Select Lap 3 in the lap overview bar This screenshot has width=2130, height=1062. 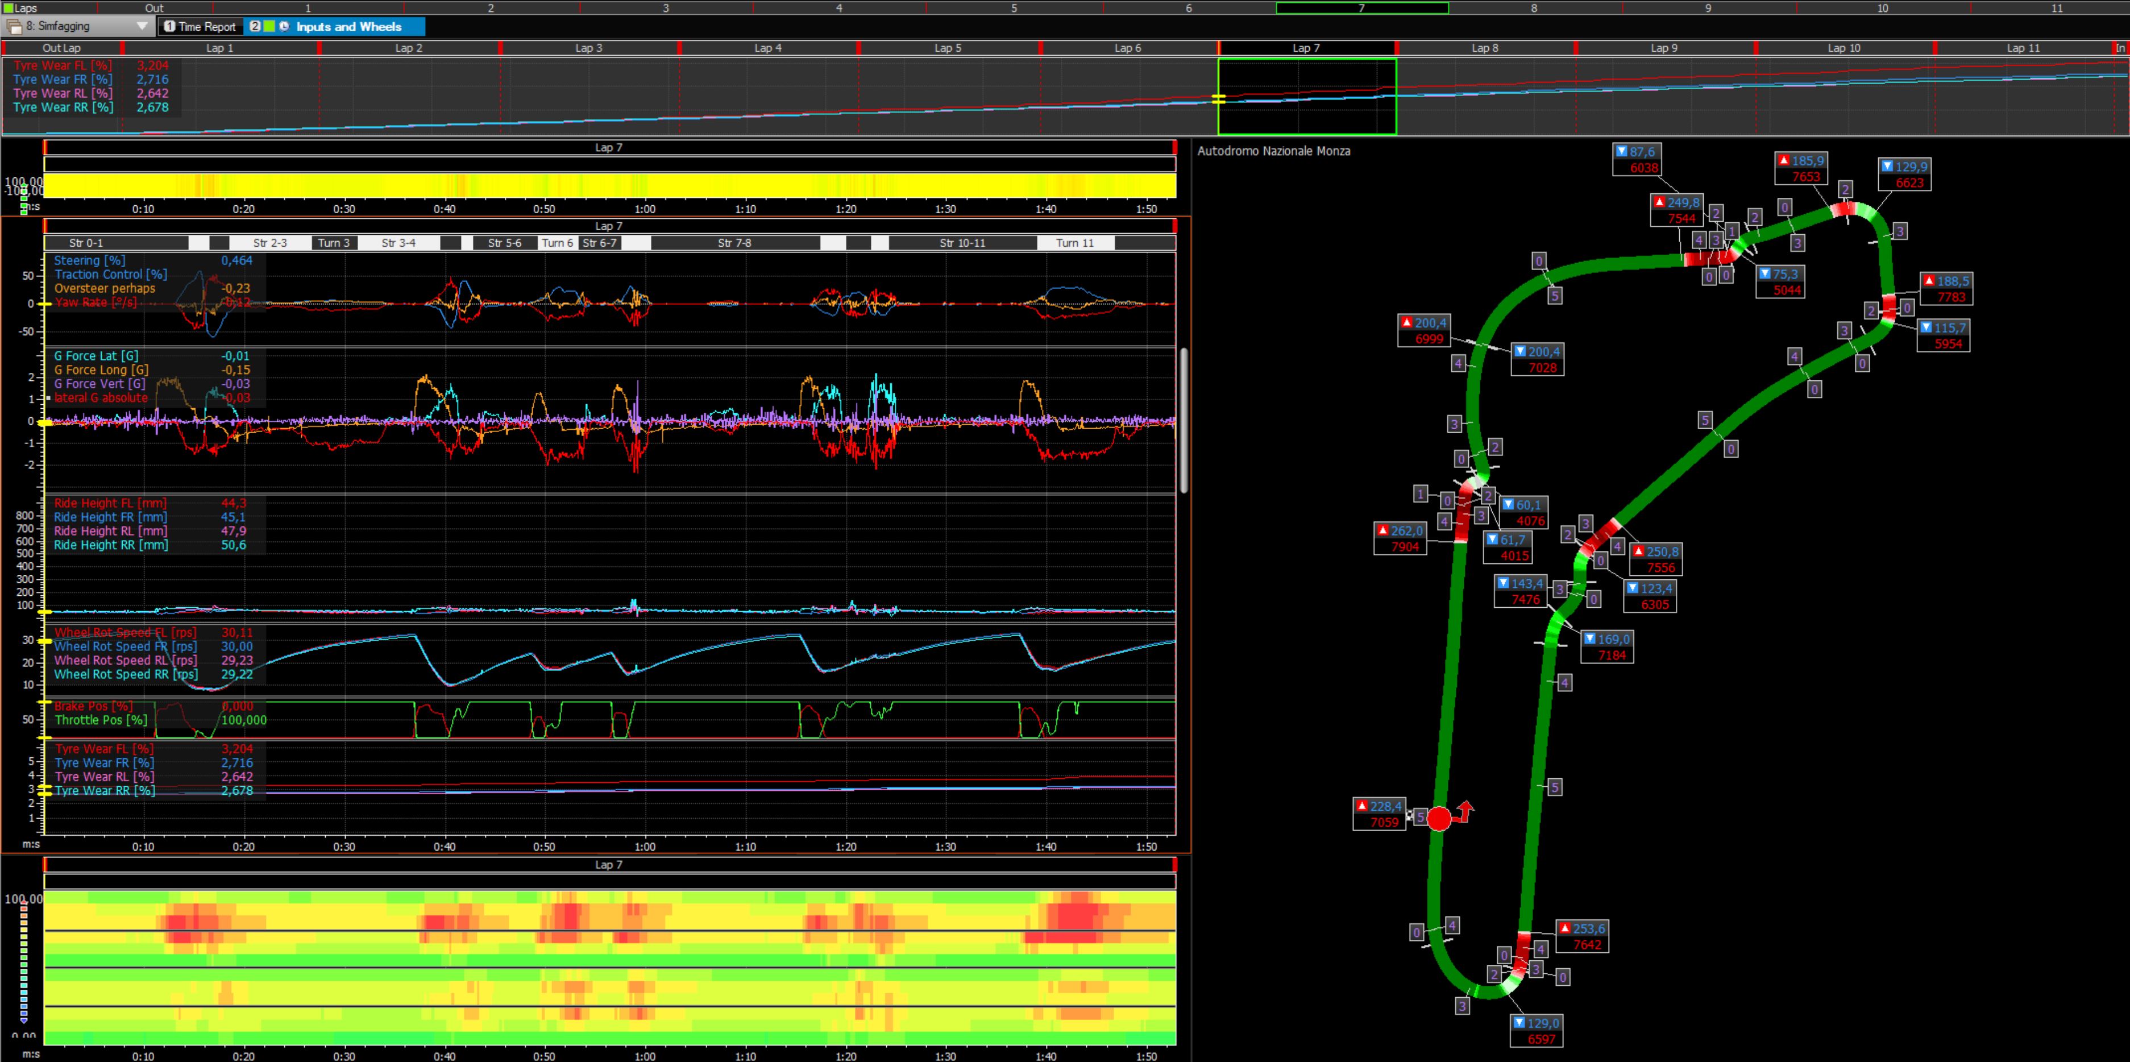[589, 48]
